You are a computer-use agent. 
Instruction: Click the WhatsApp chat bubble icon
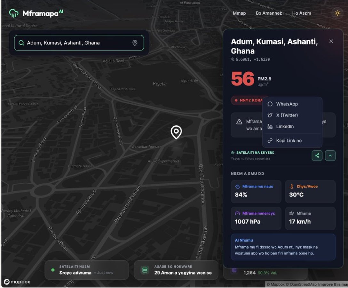tap(270, 104)
